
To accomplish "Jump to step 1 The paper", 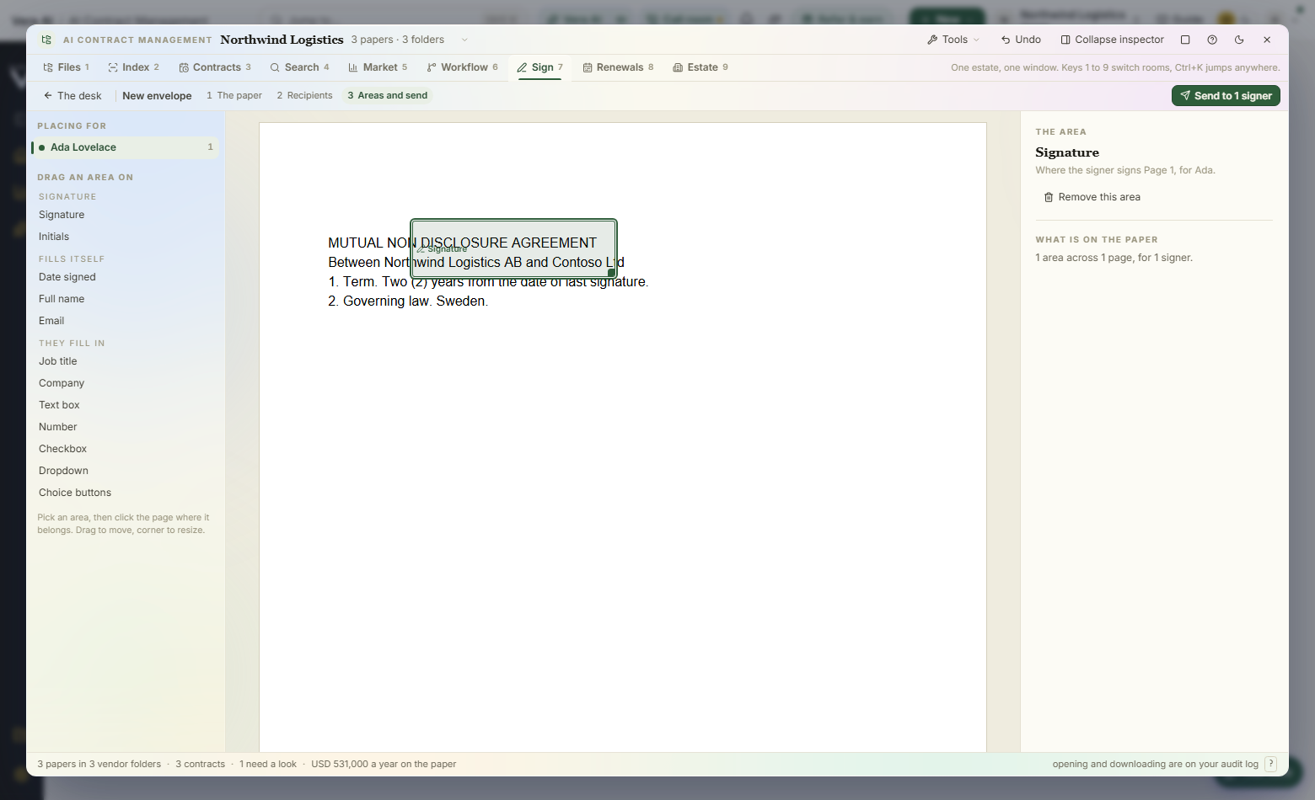I will [x=234, y=96].
